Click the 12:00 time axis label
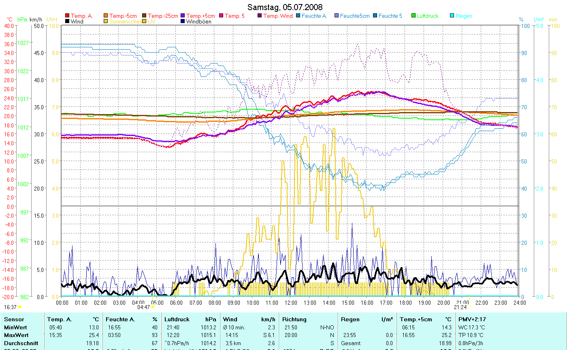567x350 pixels. coord(291,303)
